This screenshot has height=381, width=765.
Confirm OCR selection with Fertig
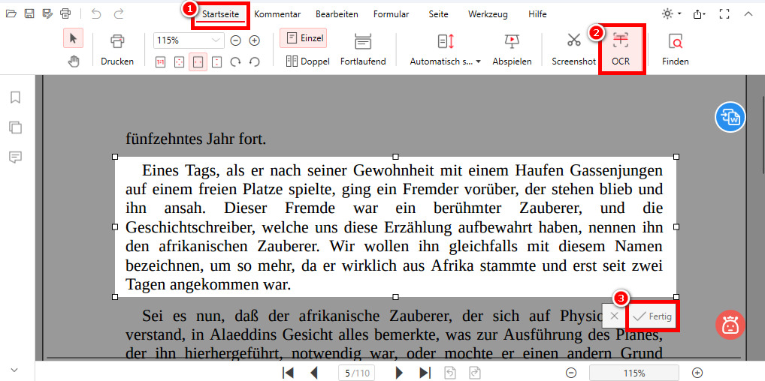pyautogui.click(x=652, y=316)
